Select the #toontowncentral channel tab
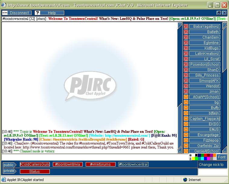The height and width of the screenshot is (184, 229). click(133, 164)
